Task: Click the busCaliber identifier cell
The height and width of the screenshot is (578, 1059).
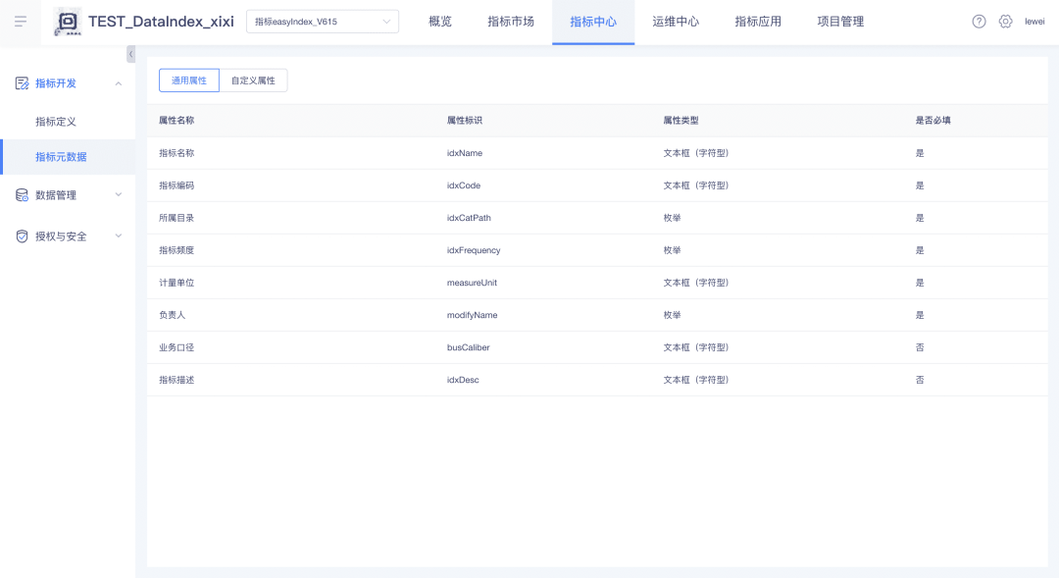Action: click(468, 347)
